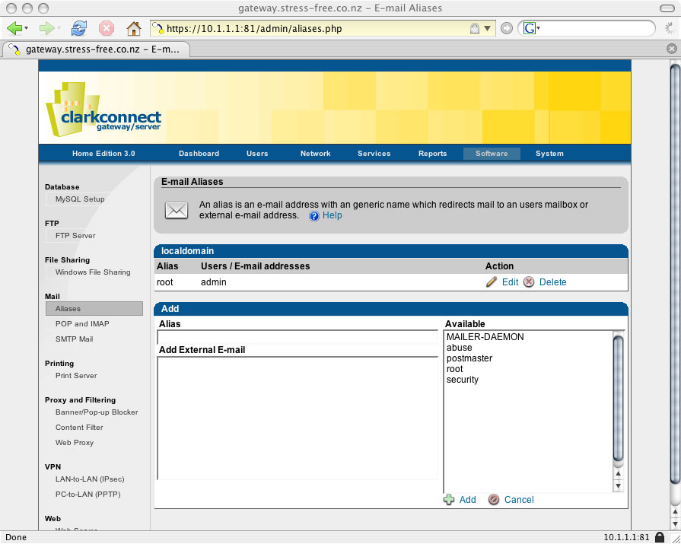Go to Windows File Sharing page
681x544 pixels.
93,272
